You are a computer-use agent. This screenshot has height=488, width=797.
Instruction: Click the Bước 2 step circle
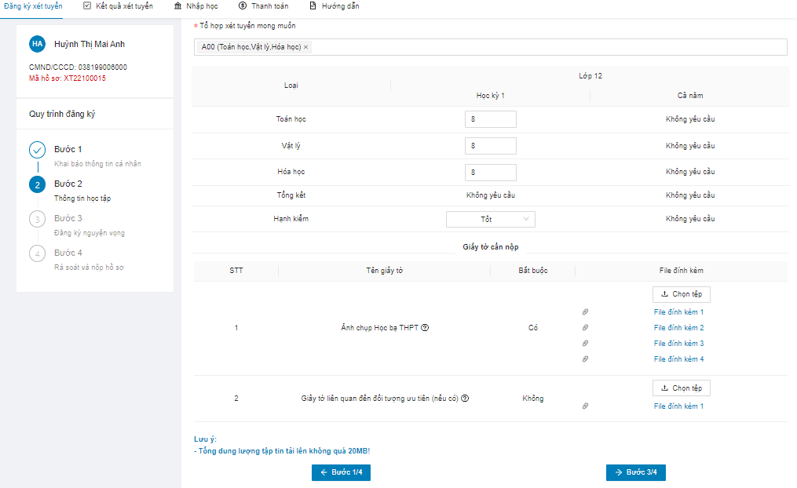point(37,184)
